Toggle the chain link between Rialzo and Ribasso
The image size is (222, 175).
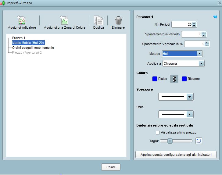174,79
